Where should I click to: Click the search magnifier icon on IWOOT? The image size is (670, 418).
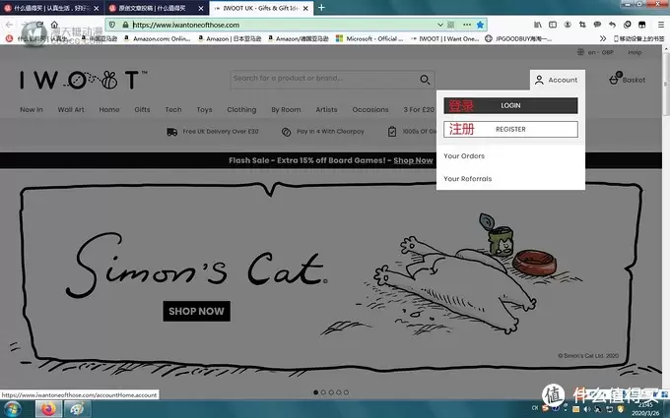coord(425,80)
